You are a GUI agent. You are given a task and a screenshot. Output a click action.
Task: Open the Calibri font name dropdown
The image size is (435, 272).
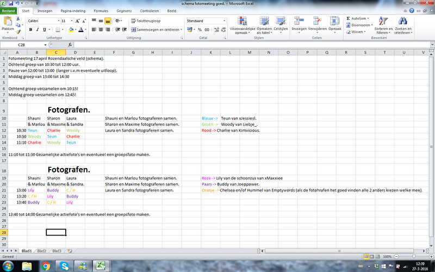(x=59, y=21)
